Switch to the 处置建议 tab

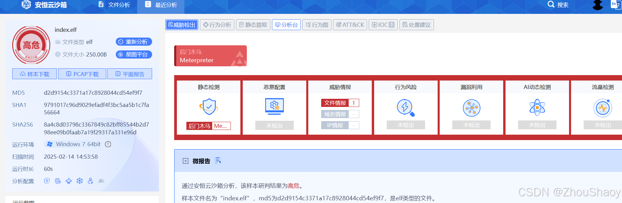[417, 25]
